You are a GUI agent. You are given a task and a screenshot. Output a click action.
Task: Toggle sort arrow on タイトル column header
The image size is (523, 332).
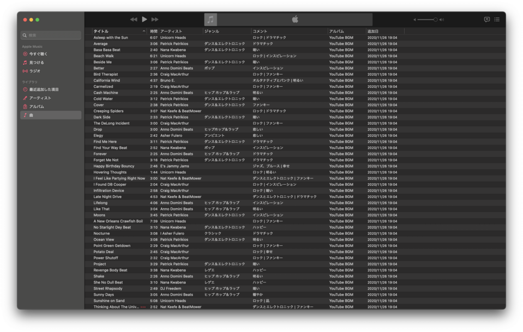tap(144, 31)
